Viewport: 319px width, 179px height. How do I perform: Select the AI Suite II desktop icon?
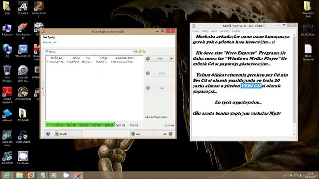[x=23, y=8]
